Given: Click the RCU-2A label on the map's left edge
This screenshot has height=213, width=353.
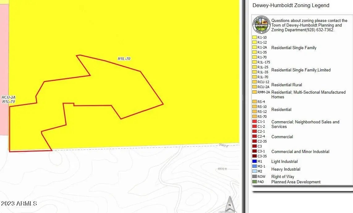Looking at the screenshot, I should click(x=8, y=97).
